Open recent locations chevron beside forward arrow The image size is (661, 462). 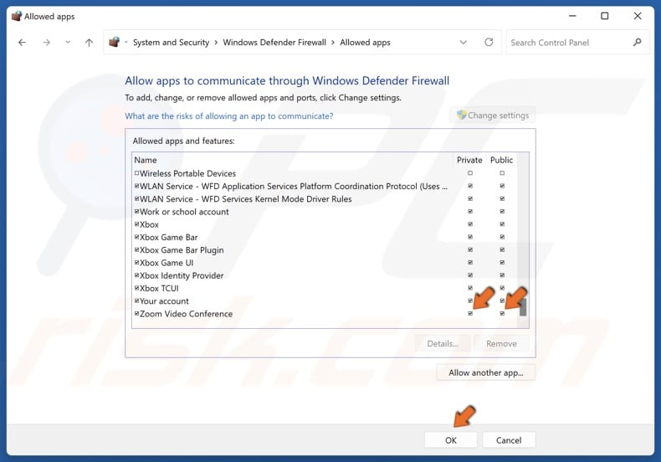[68, 43]
